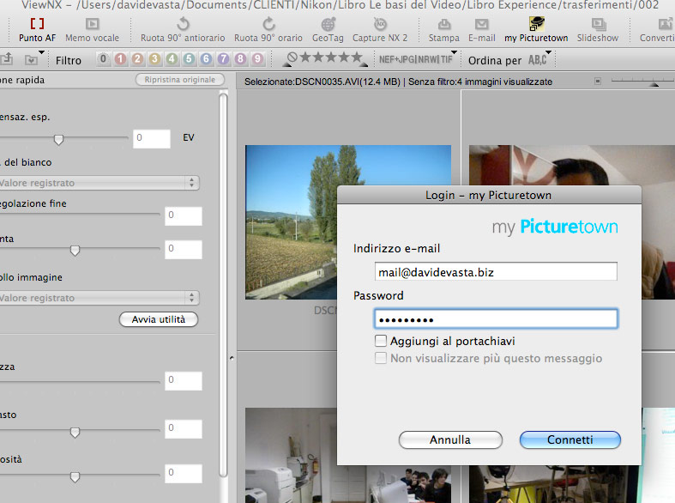Click the thumbnail size toggle icon

[x=598, y=81]
